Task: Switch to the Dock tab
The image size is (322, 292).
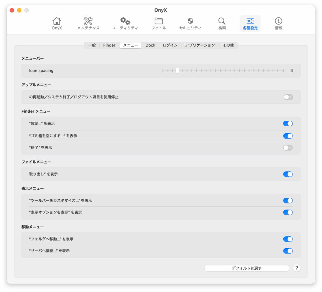Action: tap(150, 45)
